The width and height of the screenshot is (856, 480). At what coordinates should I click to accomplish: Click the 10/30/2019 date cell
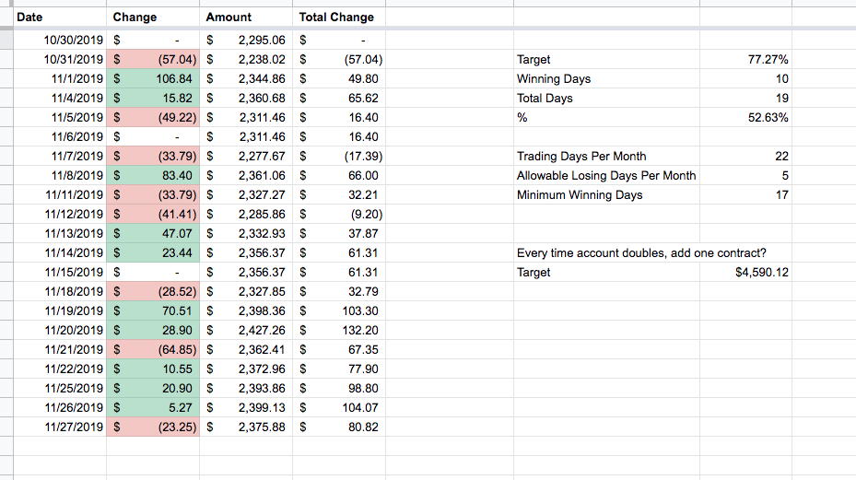[60, 40]
